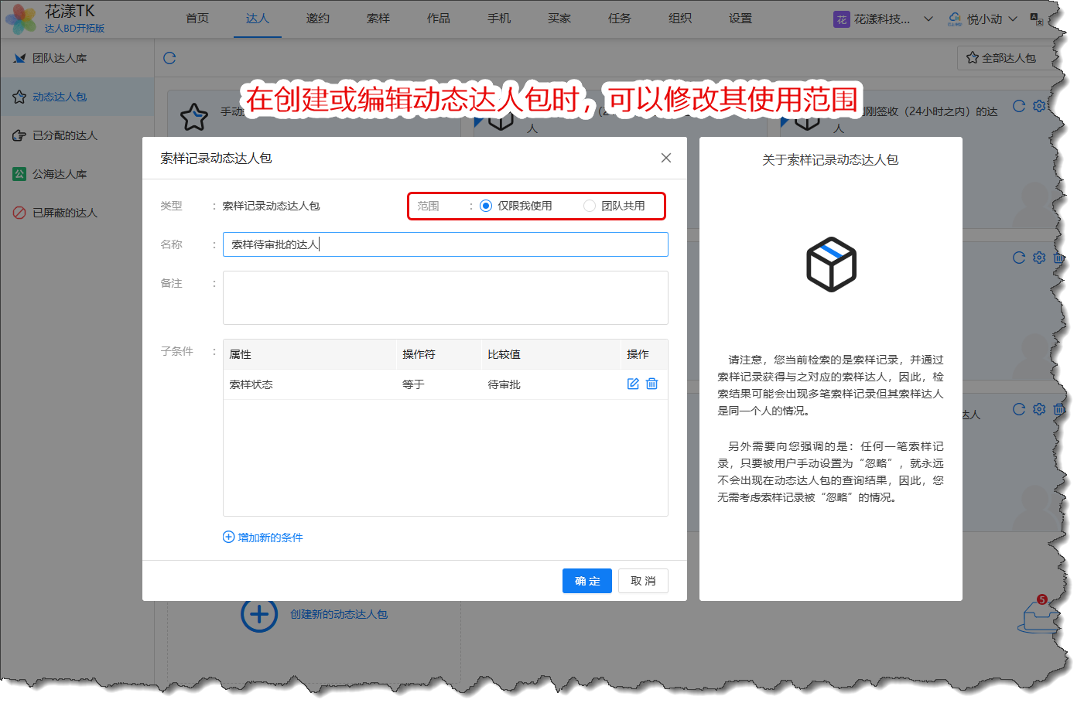
Task: Click the 增加新的条件 link
Action: [263, 538]
